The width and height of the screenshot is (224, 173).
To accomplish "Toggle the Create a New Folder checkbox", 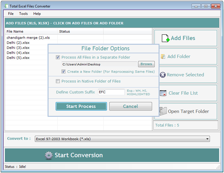I will coord(63,71).
